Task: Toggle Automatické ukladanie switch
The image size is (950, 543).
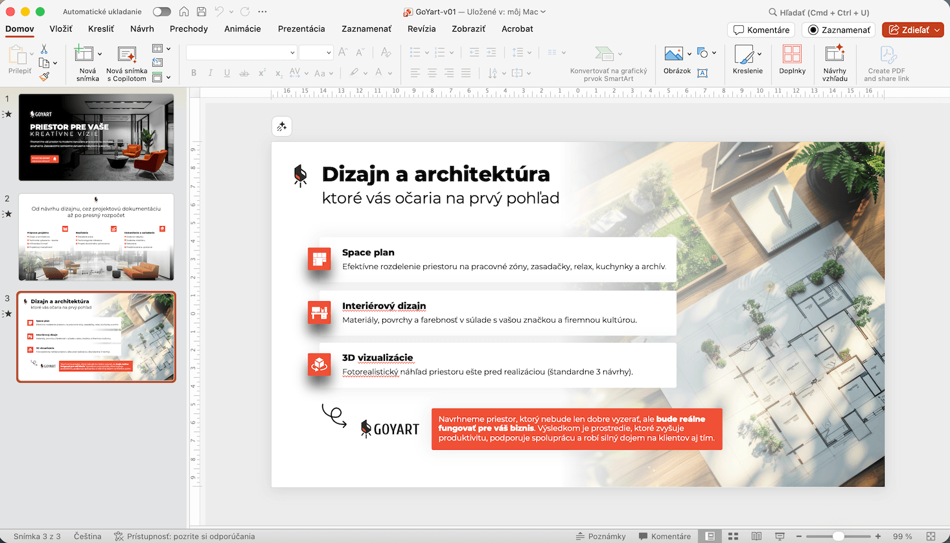Action: click(x=162, y=12)
